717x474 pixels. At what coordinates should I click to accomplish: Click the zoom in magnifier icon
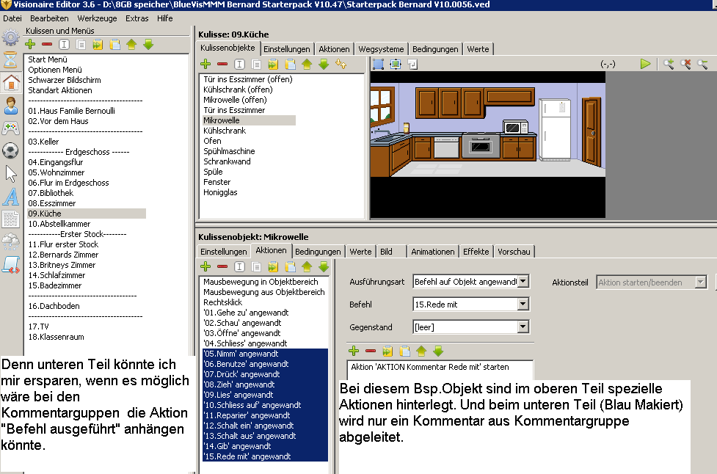pos(669,65)
